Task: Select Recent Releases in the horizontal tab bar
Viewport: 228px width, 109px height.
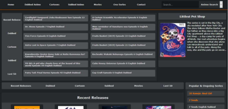Action: 21,86
